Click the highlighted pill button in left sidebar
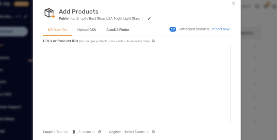Image resolution: width=277 pixels, height=140 pixels. [x=13, y=32]
